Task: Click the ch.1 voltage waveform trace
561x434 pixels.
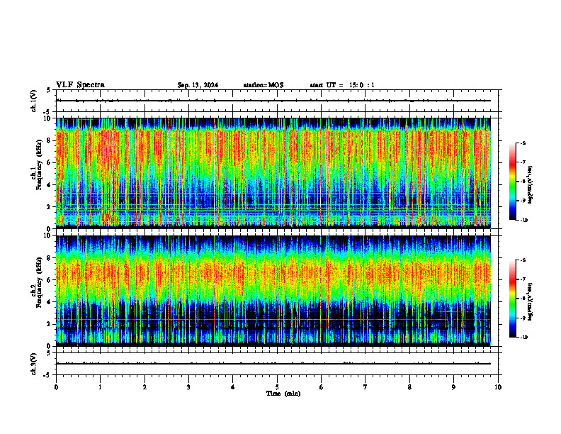Action: click(x=273, y=101)
